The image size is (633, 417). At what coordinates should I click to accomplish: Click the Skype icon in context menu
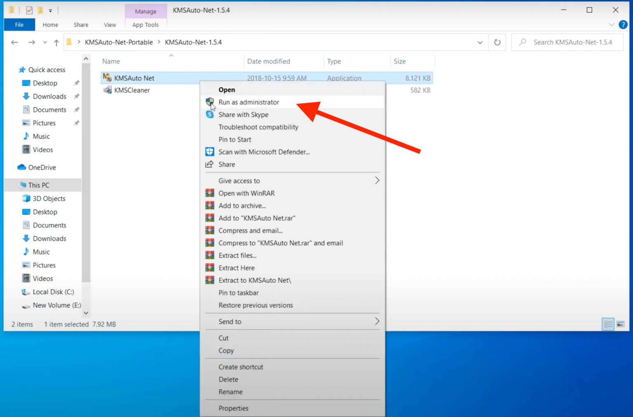(x=210, y=115)
